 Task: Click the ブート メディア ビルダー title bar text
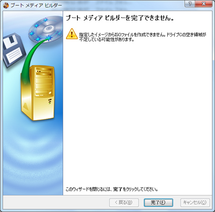coord(36,5)
